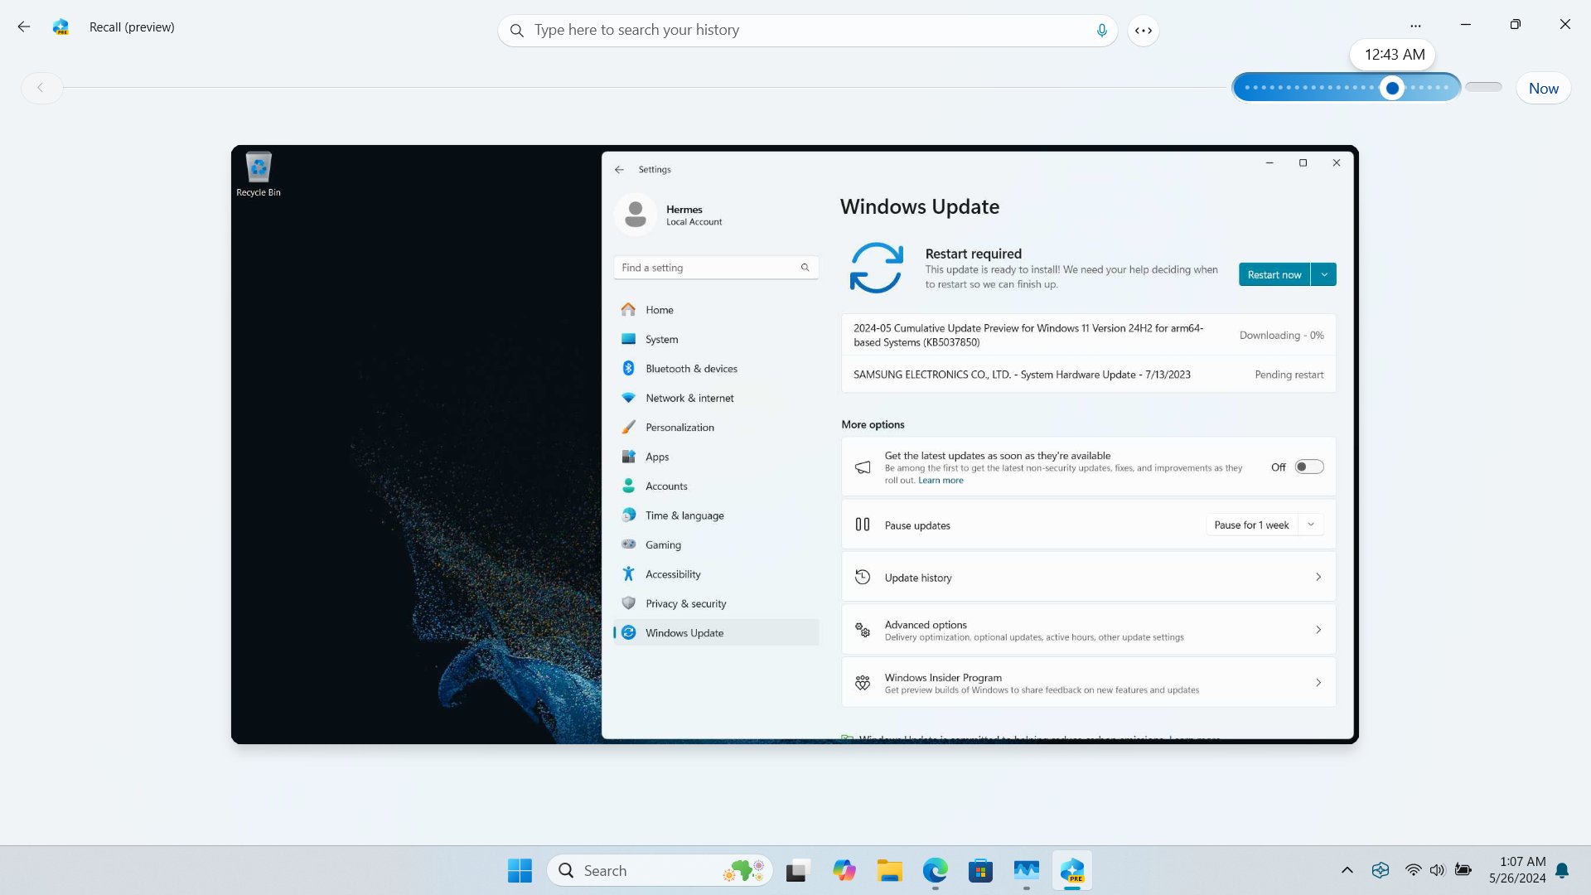Image resolution: width=1591 pixels, height=895 pixels.
Task: Click the Gaming controller icon in sidebar
Action: (x=628, y=544)
